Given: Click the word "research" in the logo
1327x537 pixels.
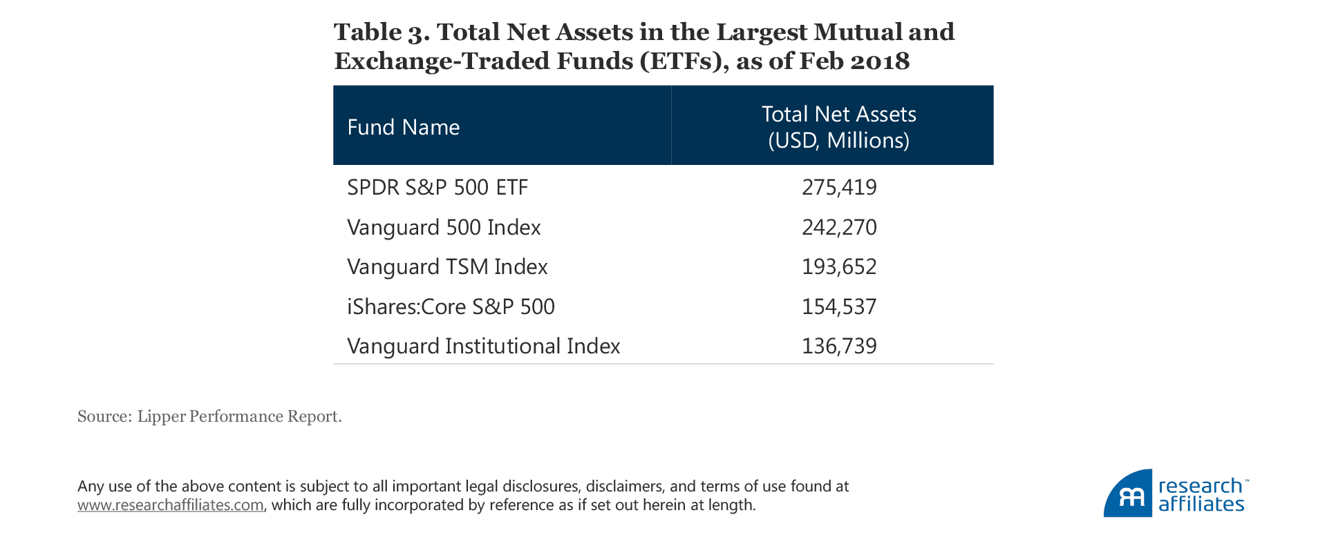Looking at the screenshot, I should (x=1200, y=486).
